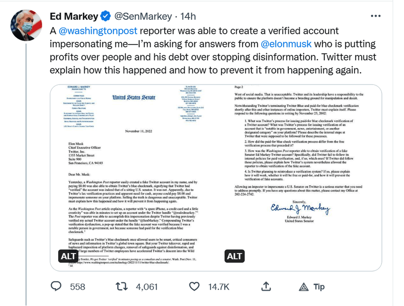Click the 4,061 retweets count
The height and width of the screenshot is (306, 404).
(147, 287)
